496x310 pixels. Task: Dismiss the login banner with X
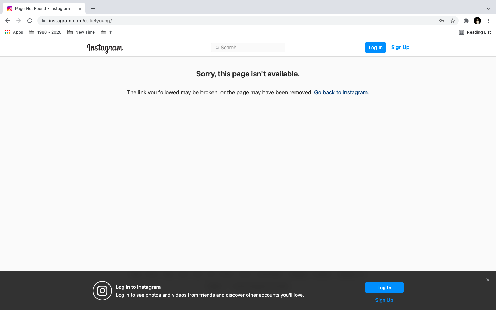488,280
